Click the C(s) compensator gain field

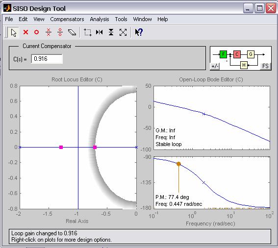[x=47, y=59]
